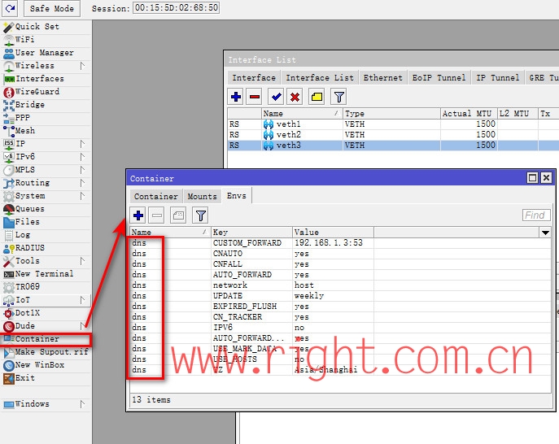The height and width of the screenshot is (444, 559).
Task: Click filter funnel button in Interface List
Action: [338, 97]
